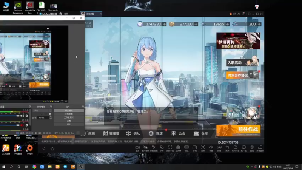Open the settings gear for the muted OBS audio channel
302x170 pixels.
(x=27, y=125)
